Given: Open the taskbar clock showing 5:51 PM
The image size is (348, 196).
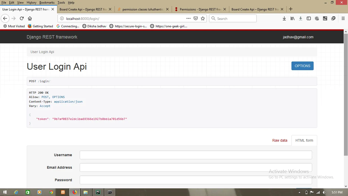Looking at the screenshot, I should [337, 192].
